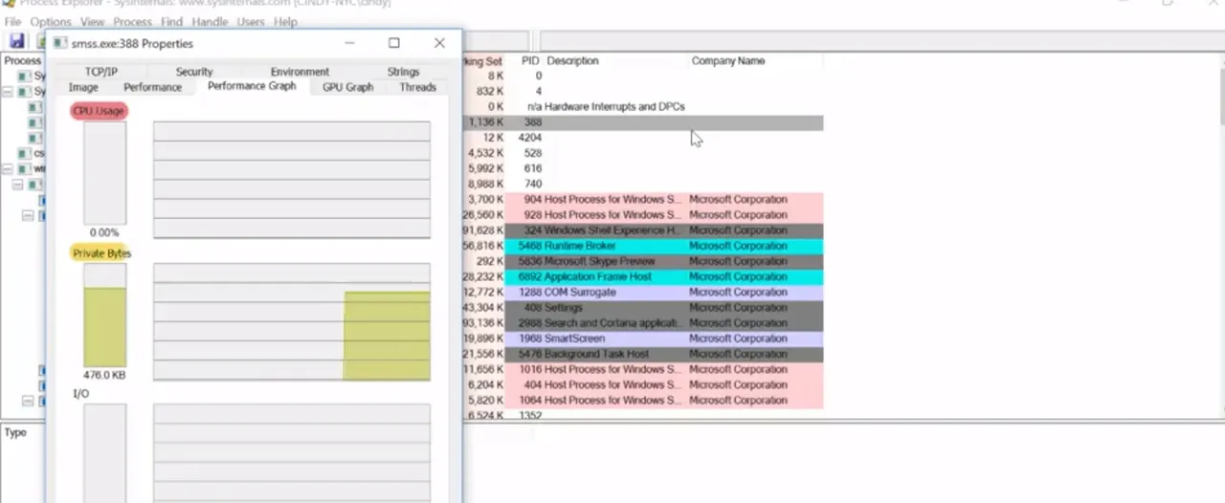This screenshot has width=1225, height=503.
Task: Click the 0.00% CPU value
Action: 104,232
